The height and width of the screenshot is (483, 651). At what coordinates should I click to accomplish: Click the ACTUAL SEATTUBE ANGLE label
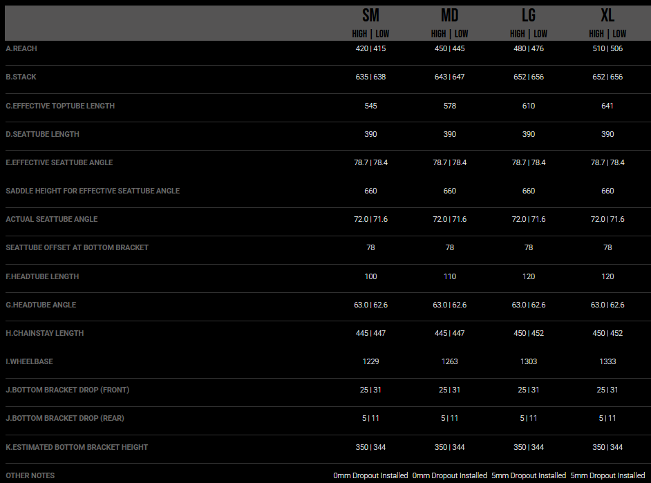51,219
